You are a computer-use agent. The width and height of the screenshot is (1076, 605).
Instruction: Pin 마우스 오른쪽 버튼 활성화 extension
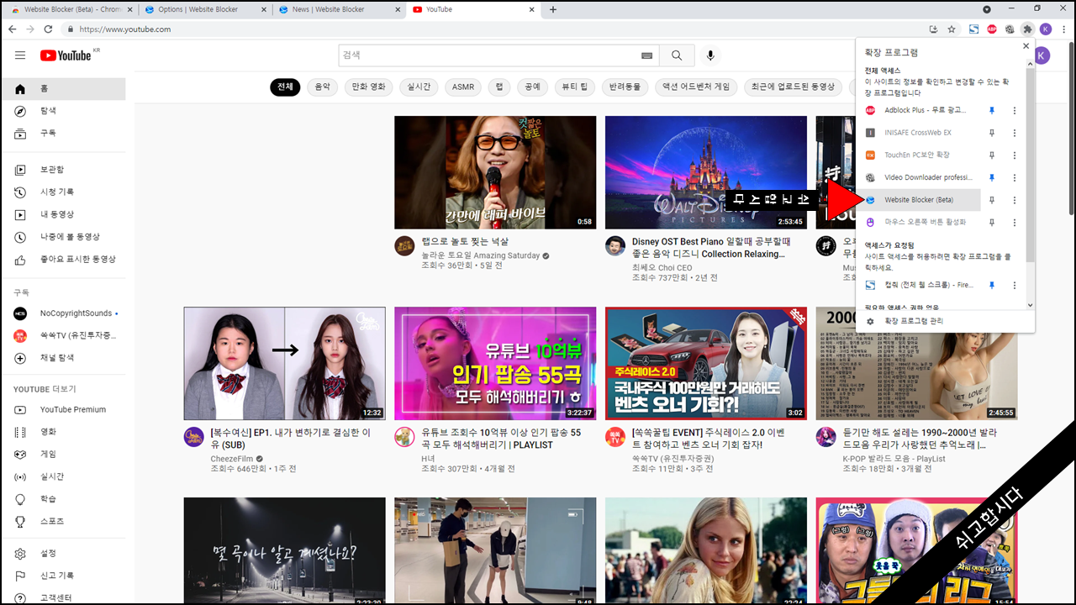click(992, 223)
